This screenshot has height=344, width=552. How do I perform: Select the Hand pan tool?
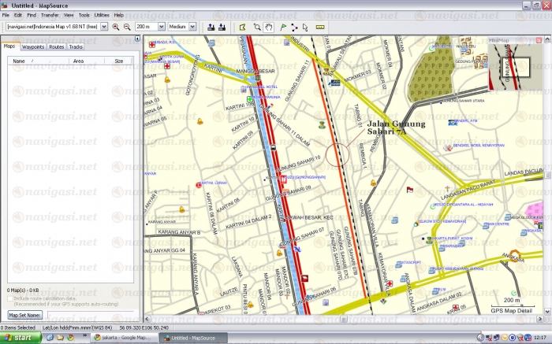(x=270, y=27)
